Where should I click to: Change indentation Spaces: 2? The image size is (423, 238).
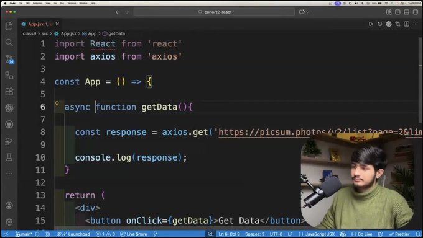(254, 234)
